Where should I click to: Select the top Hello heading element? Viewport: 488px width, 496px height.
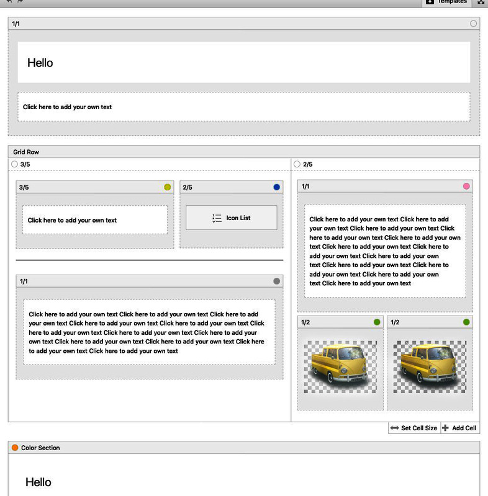[x=244, y=63]
